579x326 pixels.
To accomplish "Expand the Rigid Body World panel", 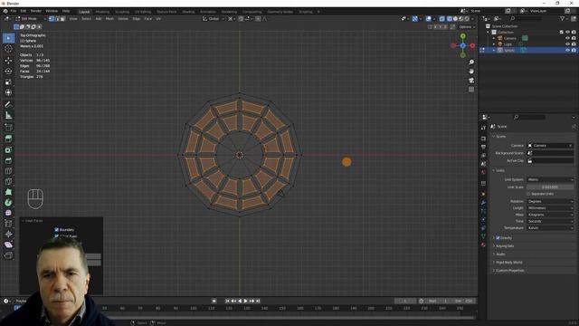I will pos(508,262).
